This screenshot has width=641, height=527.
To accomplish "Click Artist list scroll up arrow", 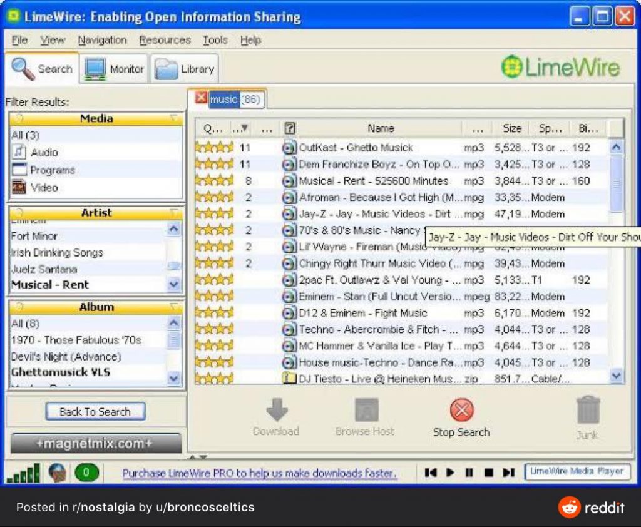I will pyautogui.click(x=174, y=229).
